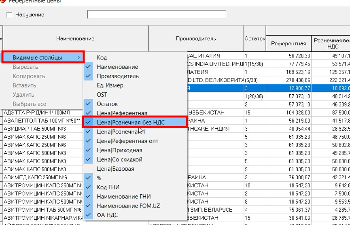
Task: Select the АДЭТТА Р-Р Д/ИНФ 100МЛ row
Action: 37,112
